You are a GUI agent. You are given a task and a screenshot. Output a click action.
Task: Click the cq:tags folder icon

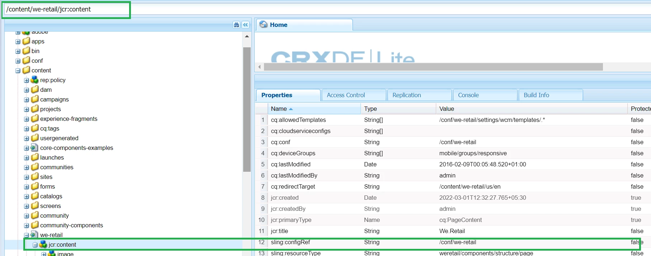(35, 128)
